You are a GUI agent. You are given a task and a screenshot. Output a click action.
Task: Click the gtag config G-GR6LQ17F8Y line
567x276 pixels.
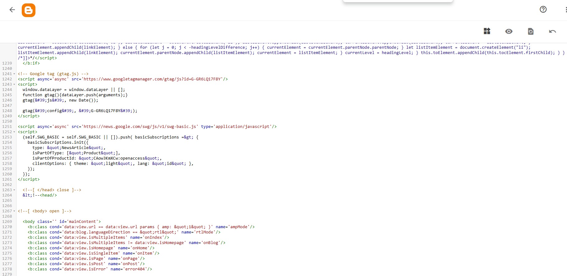(x=80, y=111)
